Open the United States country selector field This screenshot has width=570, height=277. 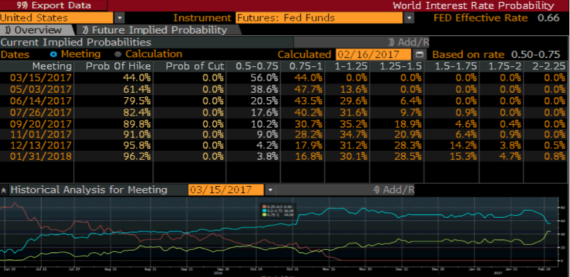coord(57,18)
